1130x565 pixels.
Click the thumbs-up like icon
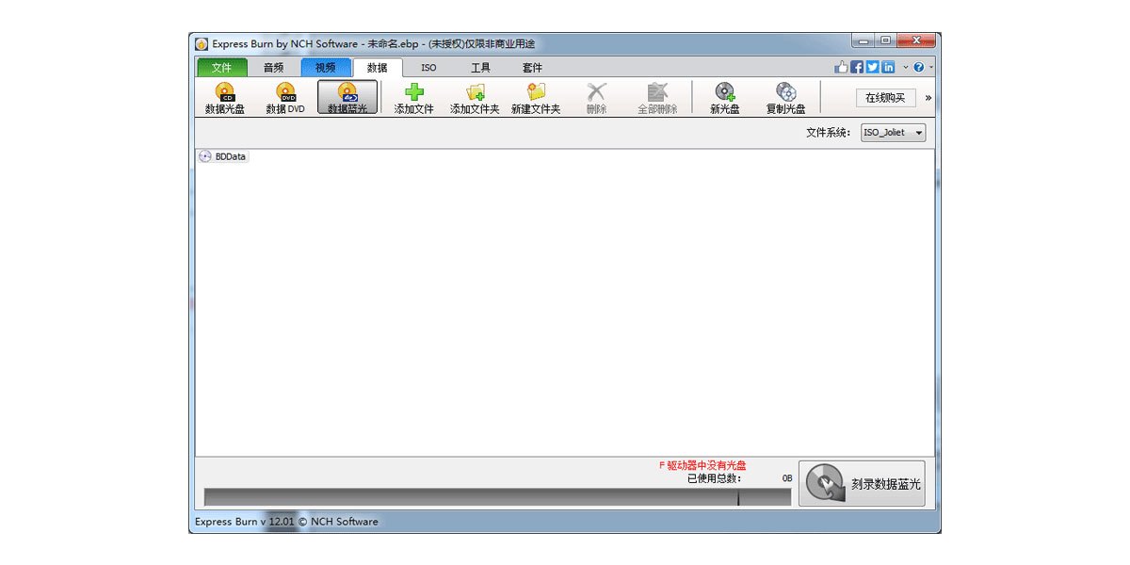pyautogui.click(x=842, y=67)
